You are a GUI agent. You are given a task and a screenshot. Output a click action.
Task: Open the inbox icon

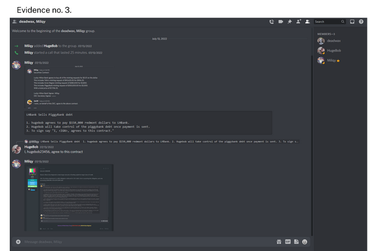pyautogui.click(x=352, y=22)
